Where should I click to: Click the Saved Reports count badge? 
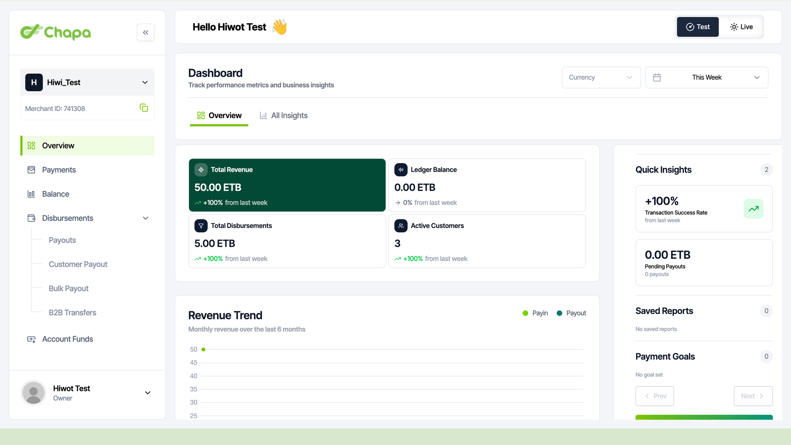coord(766,311)
